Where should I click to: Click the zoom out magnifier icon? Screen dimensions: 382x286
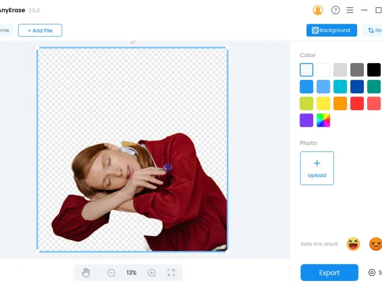(x=111, y=273)
